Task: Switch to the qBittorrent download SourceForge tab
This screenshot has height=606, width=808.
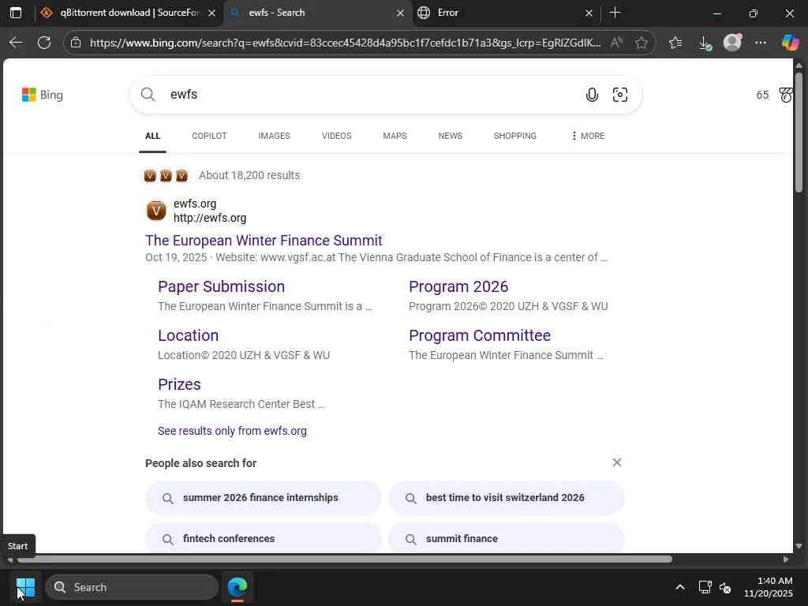Action: point(129,13)
